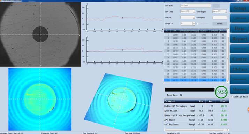Click the Description input field
Image resolution: width=249 pixels, height=134 pixels.
pos(220,18)
